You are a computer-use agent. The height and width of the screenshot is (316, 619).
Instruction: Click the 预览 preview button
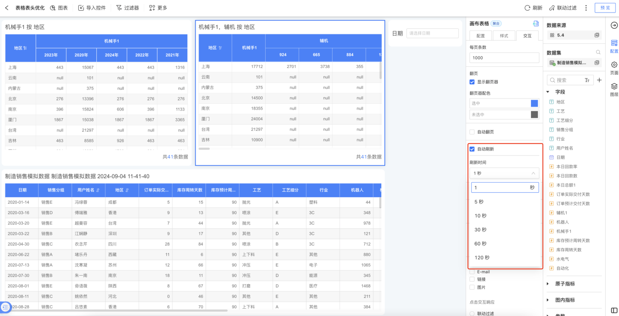[x=605, y=8]
